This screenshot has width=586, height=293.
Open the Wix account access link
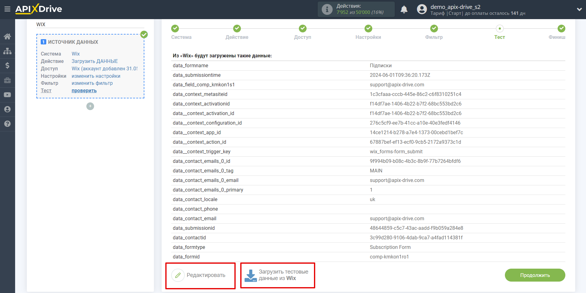[x=105, y=68]
